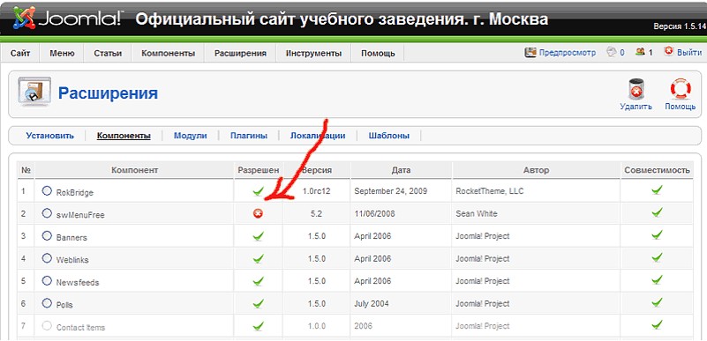This screenshot has width=707, height=341.
Task: Click the Разрешен column header
Action: point(259,170)
